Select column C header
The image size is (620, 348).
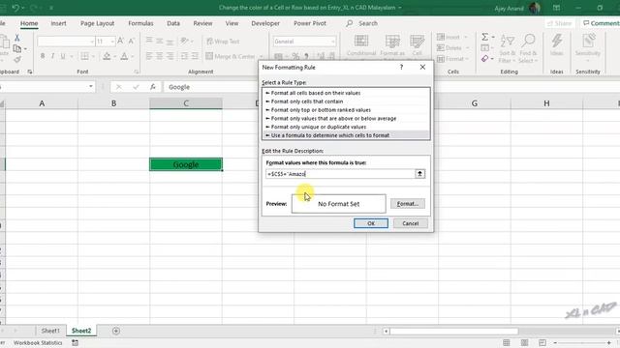point(186,103)
